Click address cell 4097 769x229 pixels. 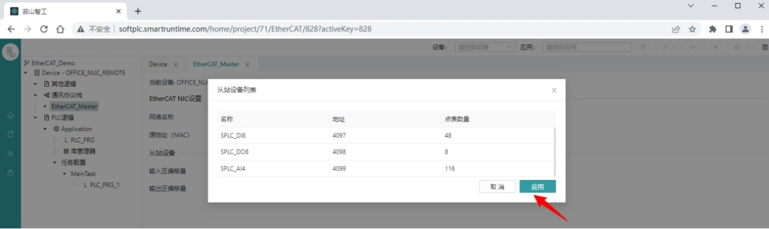pyautogui.click(x=338, y=135)
